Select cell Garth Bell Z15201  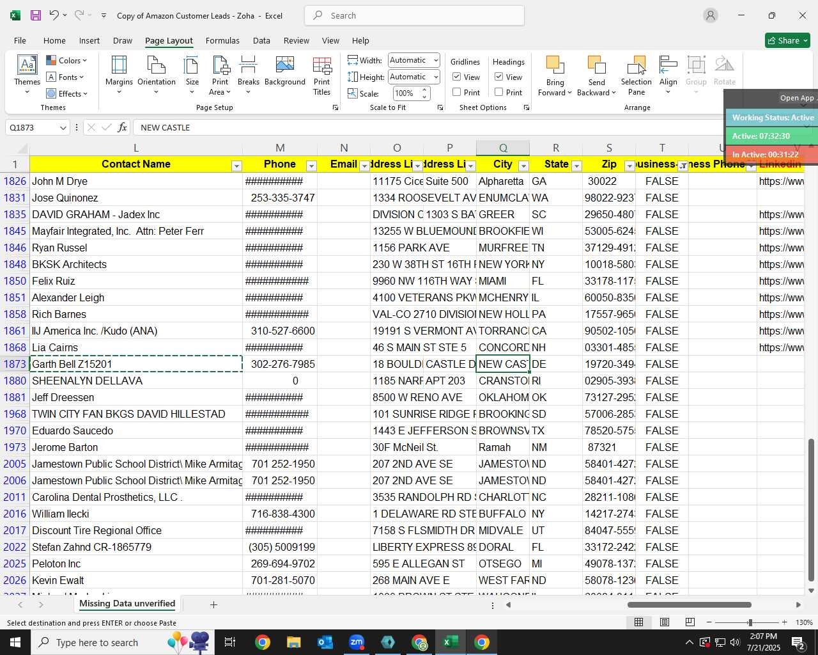tap(136, 364)
